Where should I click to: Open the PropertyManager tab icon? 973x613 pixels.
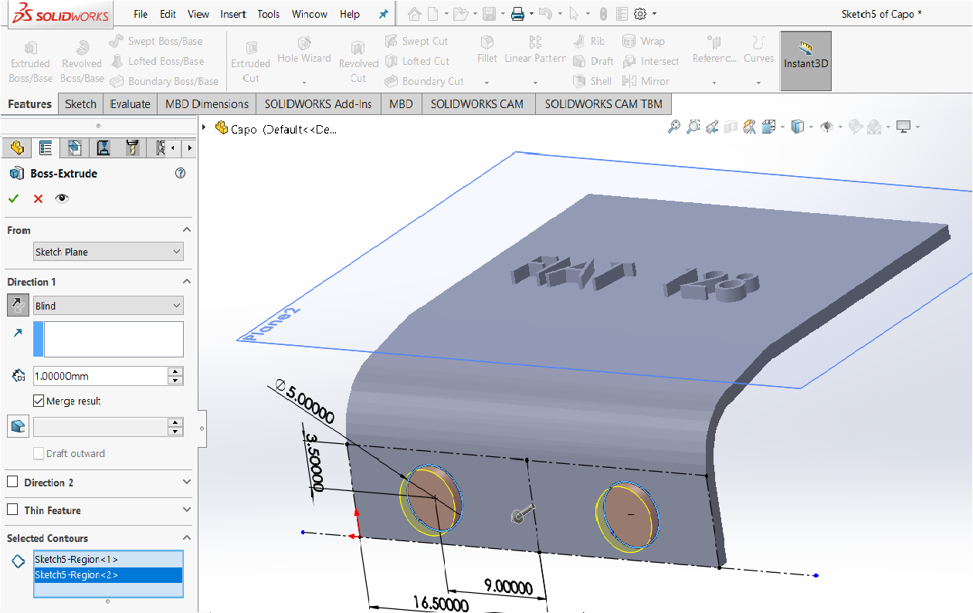click(x=46, y=147)
